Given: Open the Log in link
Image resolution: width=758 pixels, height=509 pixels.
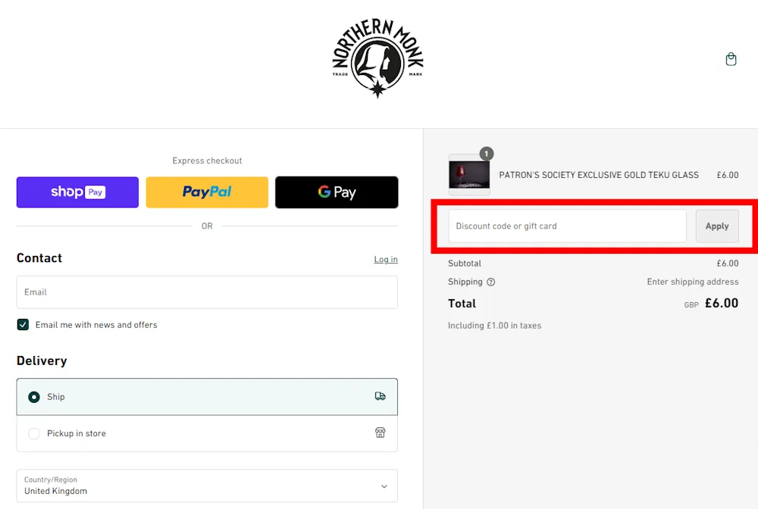Looking at the screenshot, I should (x=386, y=259).
